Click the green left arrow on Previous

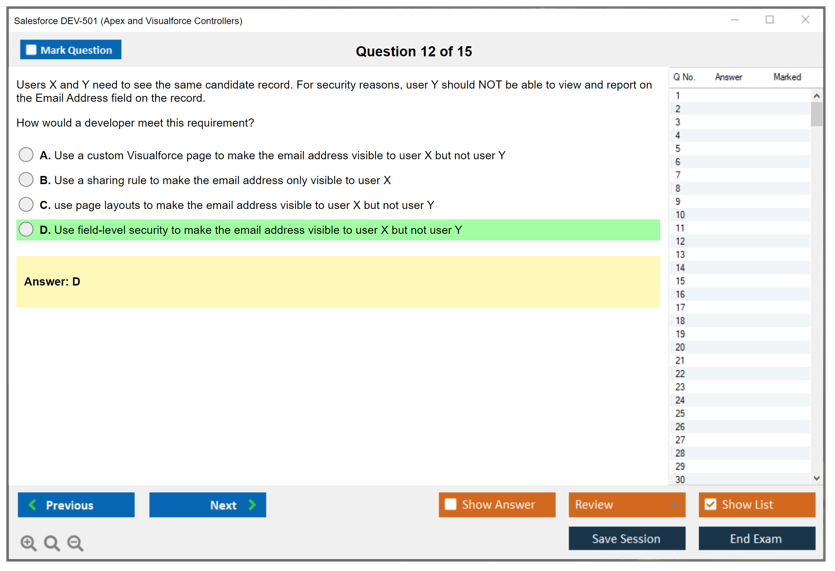click(x=33, y=505)
